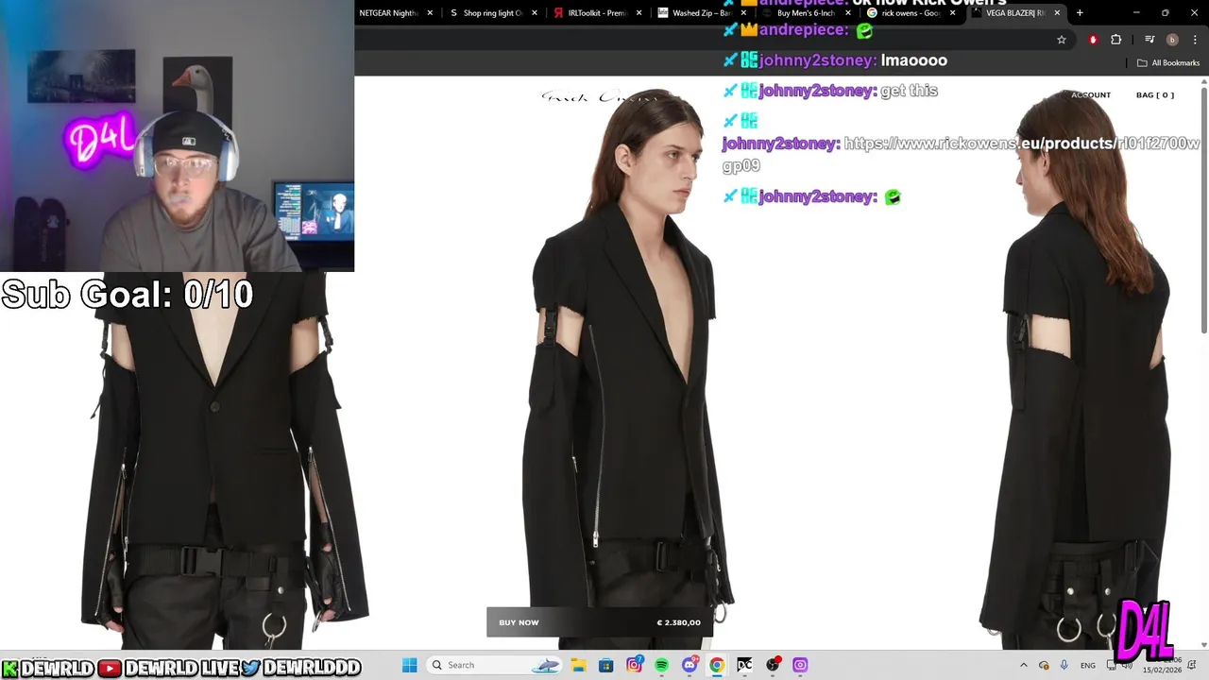Image resolution: width=1209 pixels, height=680 pixels.
Task: Open the ENG language indicator
Action: click(1088, 665)
